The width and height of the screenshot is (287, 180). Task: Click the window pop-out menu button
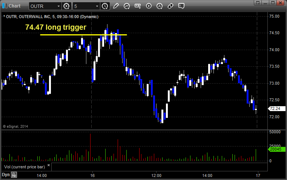click(x=258, y=3)
